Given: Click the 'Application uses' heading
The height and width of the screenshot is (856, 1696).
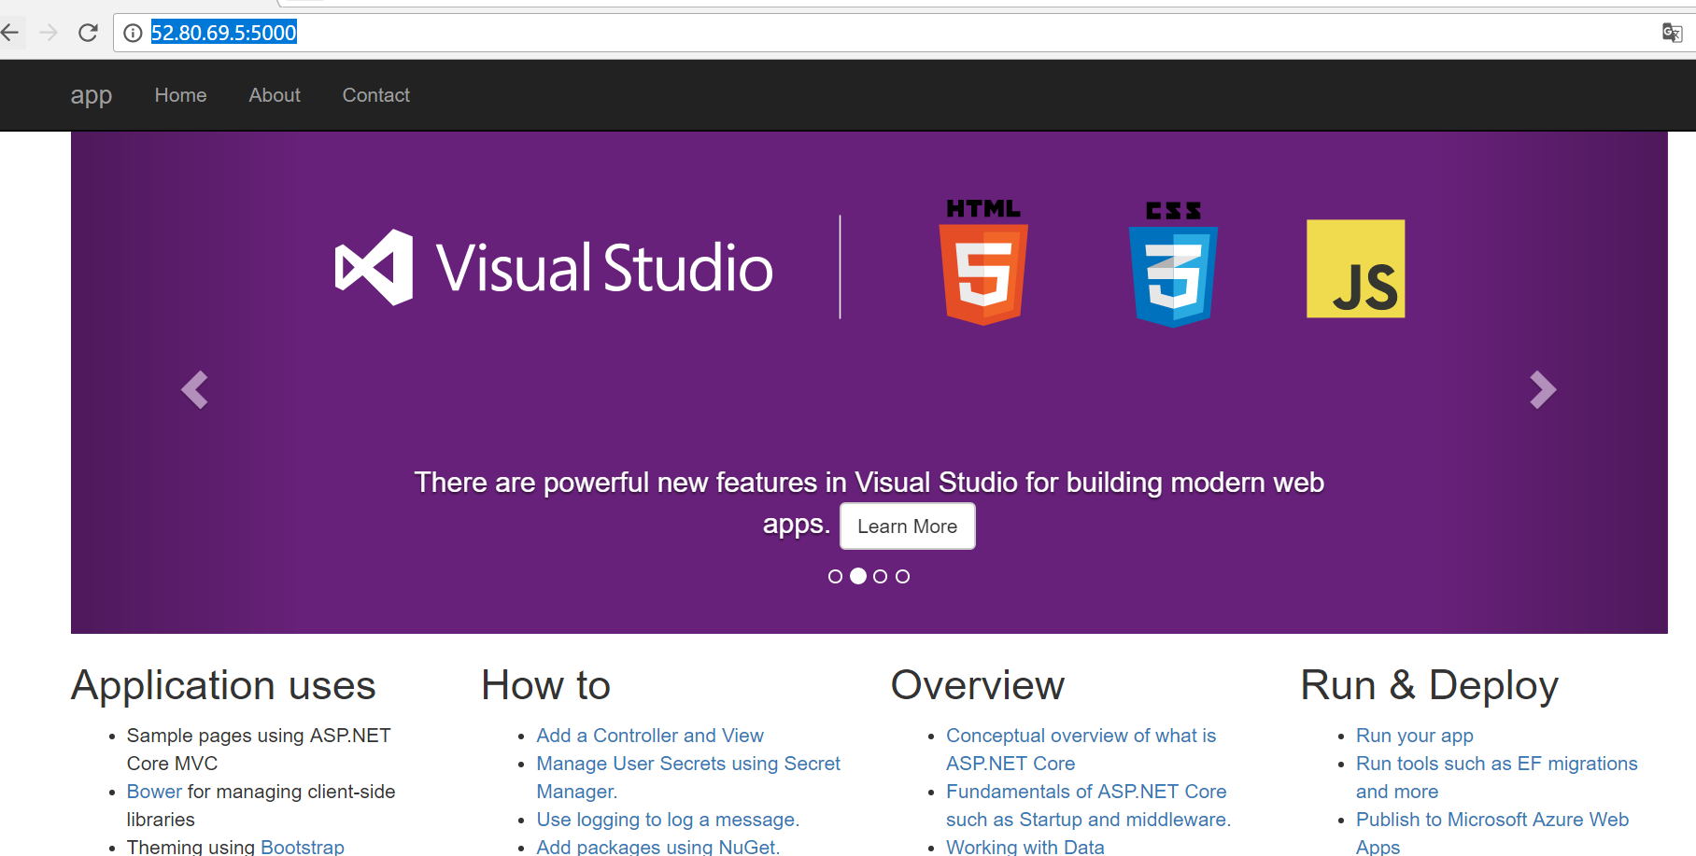Looking at the screenshot, I should [x=223, y=686].
